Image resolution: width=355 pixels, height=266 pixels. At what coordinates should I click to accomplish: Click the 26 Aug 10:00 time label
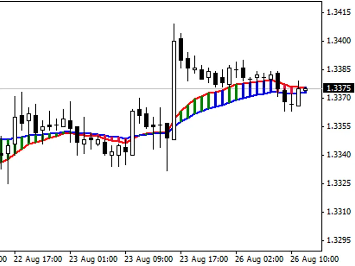[x=315, y=259]
